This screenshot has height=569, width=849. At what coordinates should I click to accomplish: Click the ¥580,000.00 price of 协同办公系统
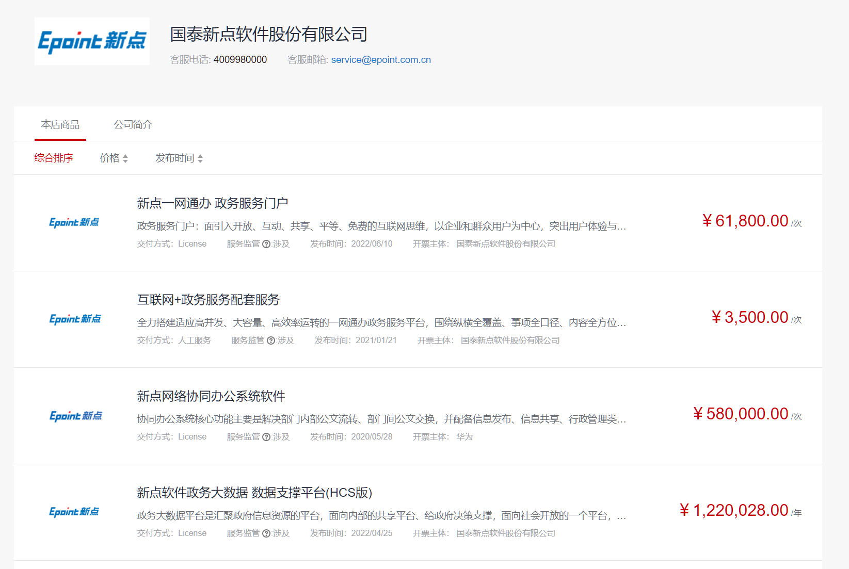(741, 414)
